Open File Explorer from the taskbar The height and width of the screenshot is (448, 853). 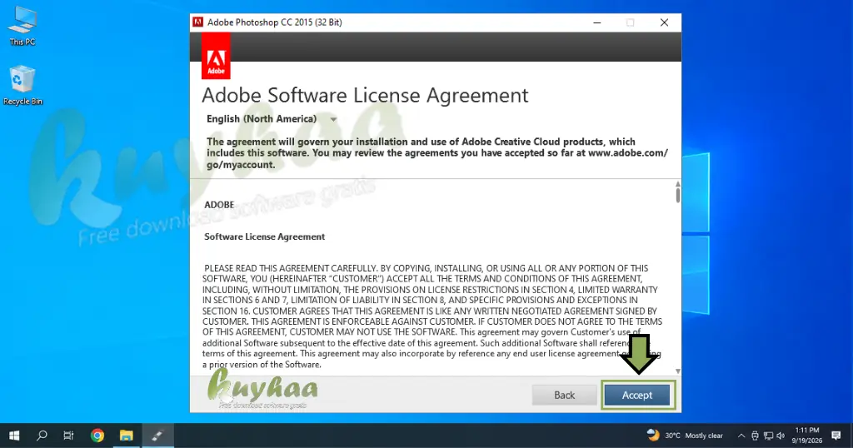(127, 436)
